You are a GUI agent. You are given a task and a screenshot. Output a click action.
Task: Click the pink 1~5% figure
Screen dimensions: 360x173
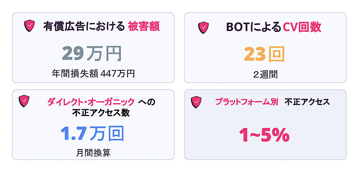click(x=264, y=134)
